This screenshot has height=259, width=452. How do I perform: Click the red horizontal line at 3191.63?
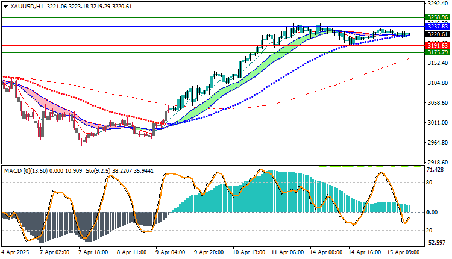(213, 46)
